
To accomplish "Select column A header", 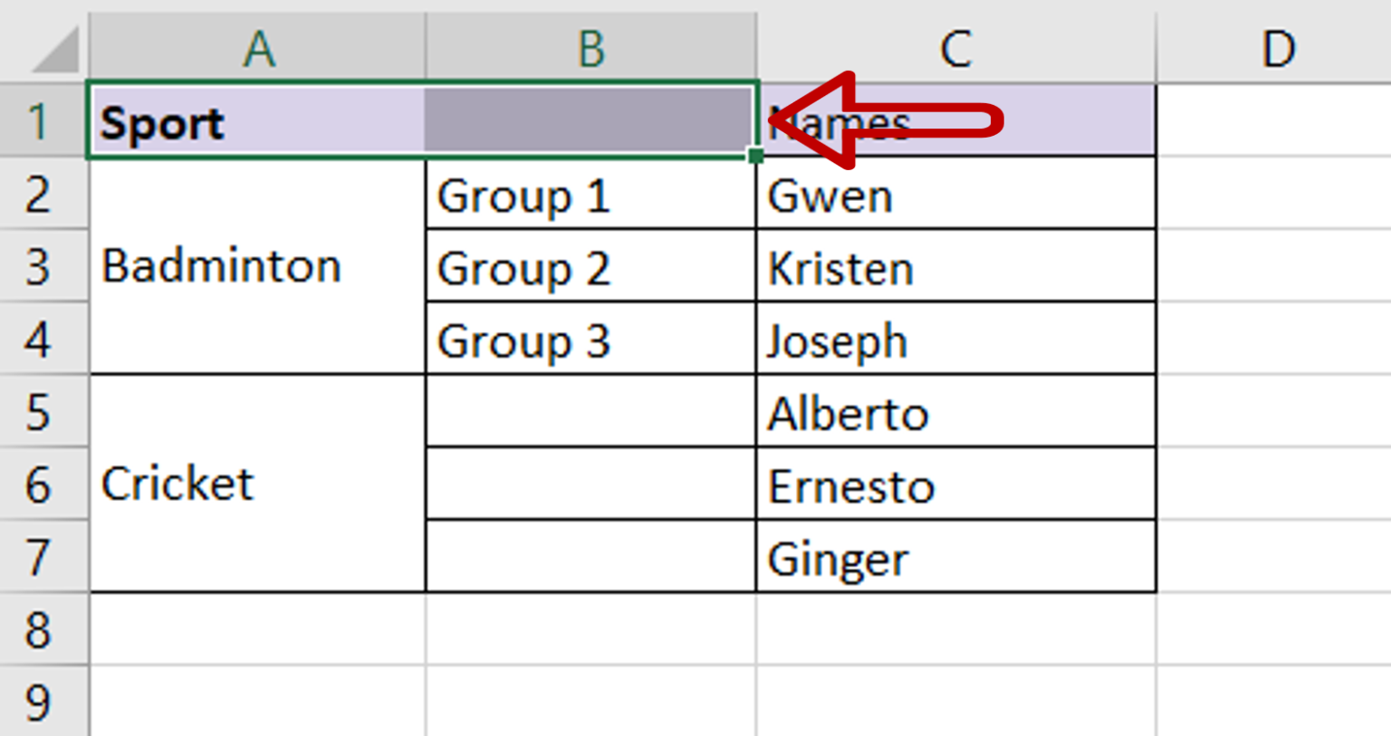I will pos(258,50).
